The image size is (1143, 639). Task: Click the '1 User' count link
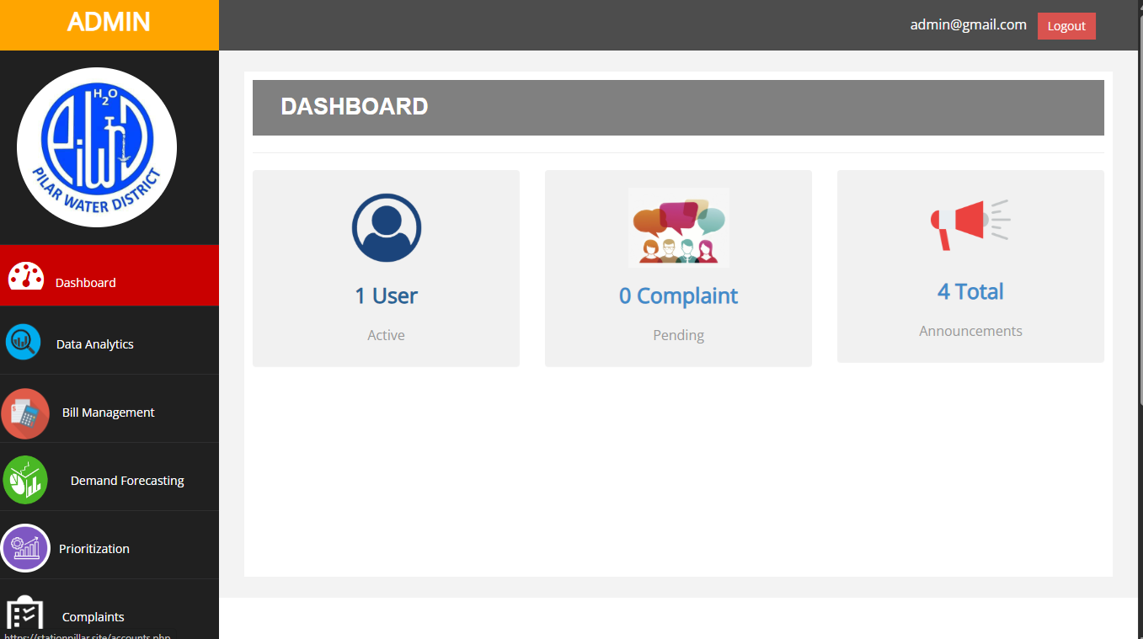click(x=386, y=296)
